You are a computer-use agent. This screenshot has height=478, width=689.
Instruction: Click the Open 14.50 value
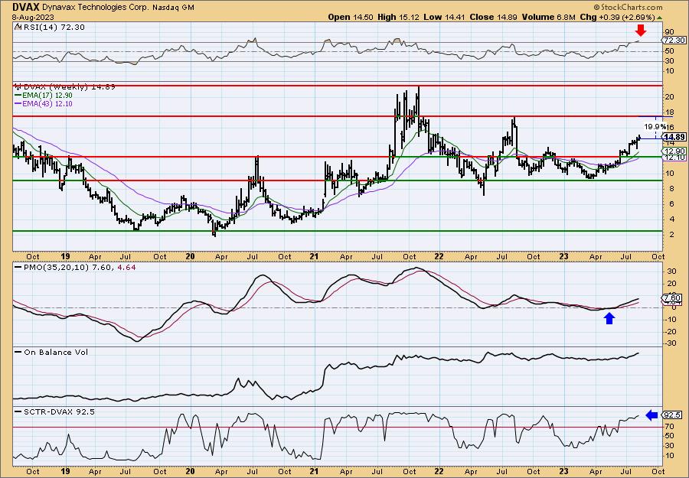pos(350,17)
